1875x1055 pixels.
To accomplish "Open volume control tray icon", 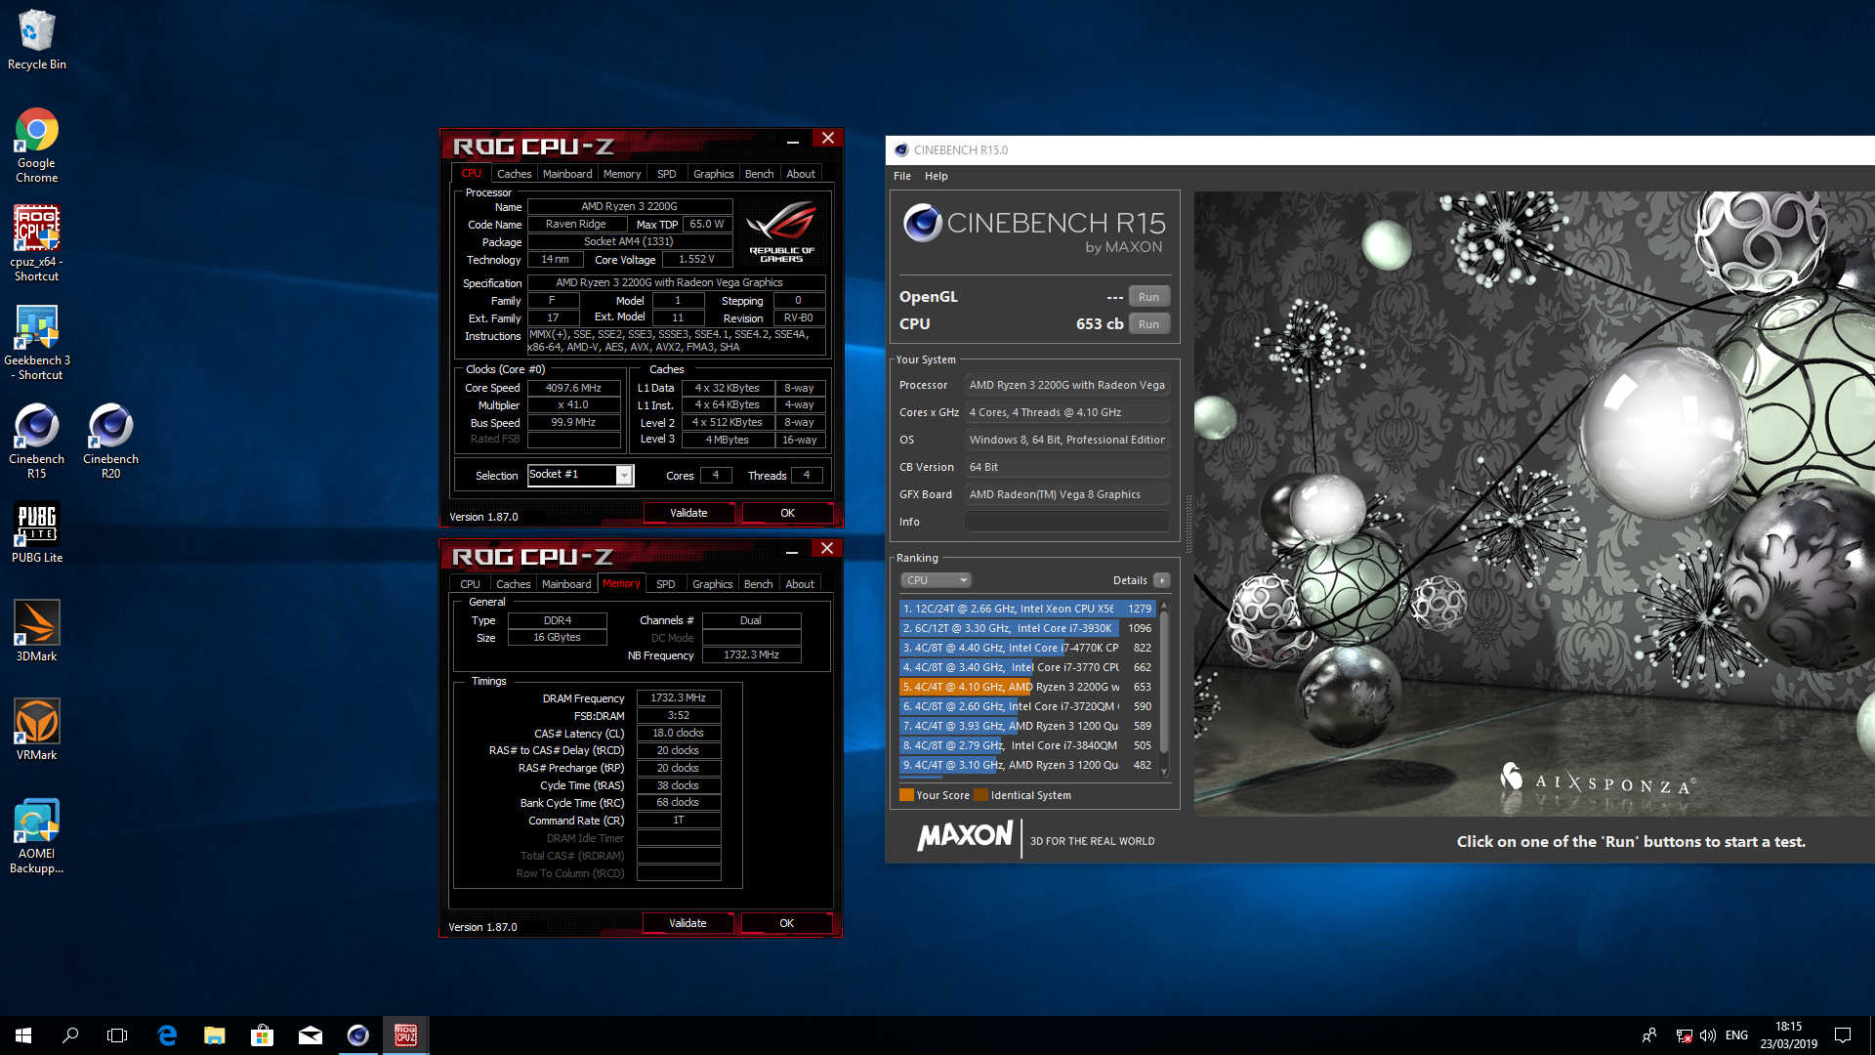I will pos(1708,1035).
